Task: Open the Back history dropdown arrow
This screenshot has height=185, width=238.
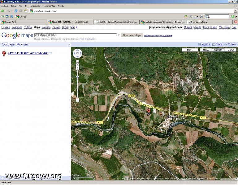Action: pos(6,11)
